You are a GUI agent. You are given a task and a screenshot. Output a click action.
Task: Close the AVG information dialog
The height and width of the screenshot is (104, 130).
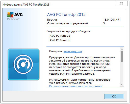[121, 4]
